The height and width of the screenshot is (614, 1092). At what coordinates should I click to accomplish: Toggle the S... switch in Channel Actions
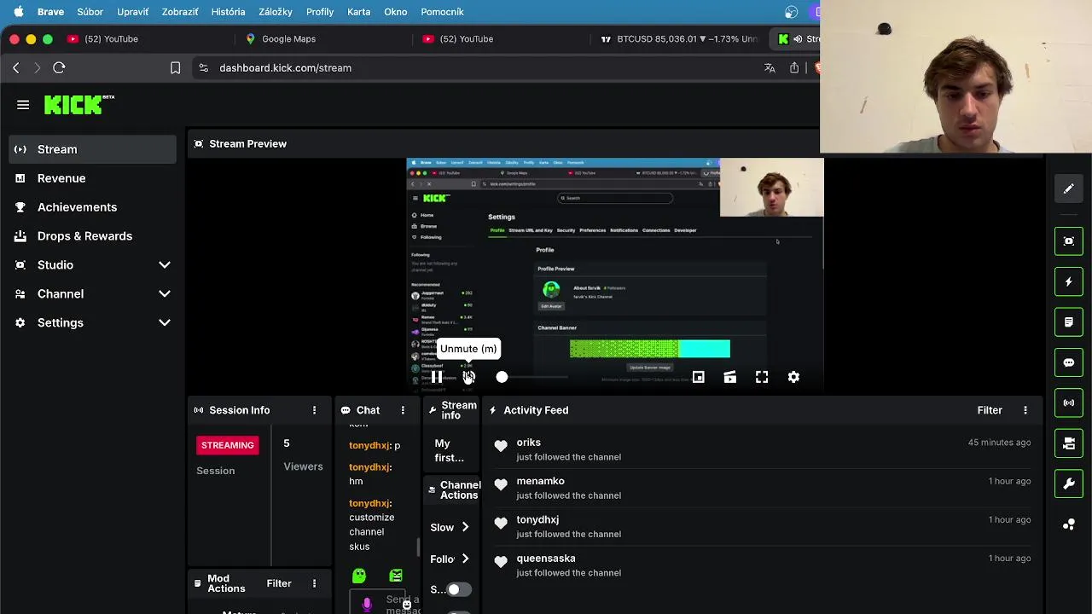point(459,589)
